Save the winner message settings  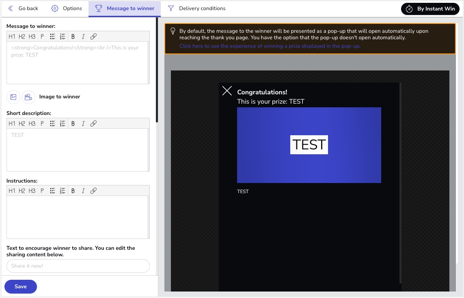coord(21,287)
